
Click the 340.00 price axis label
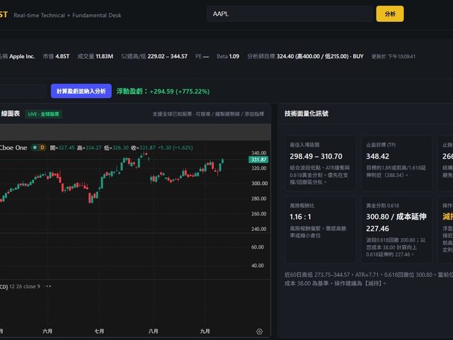click(x=258, y=153)
